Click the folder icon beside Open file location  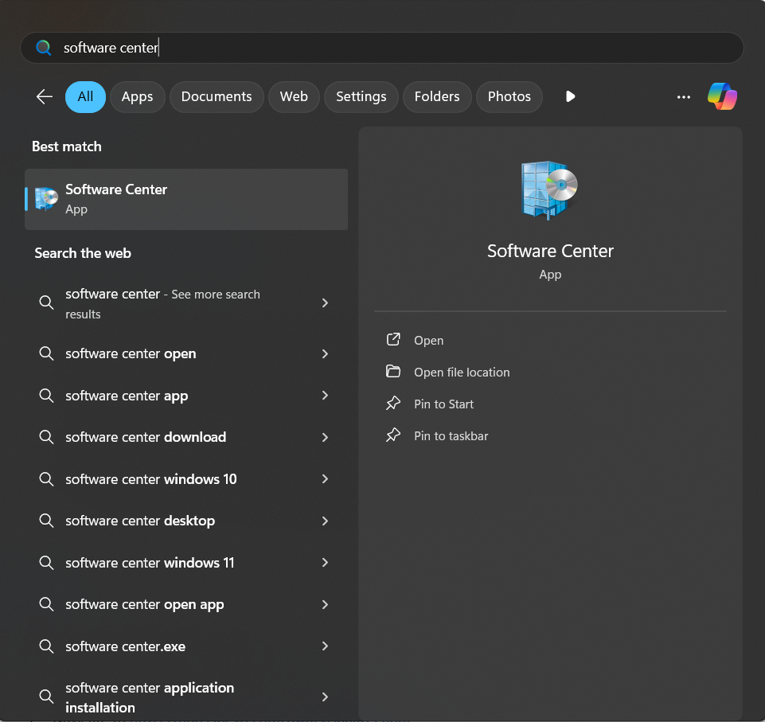tap(393, 372)
